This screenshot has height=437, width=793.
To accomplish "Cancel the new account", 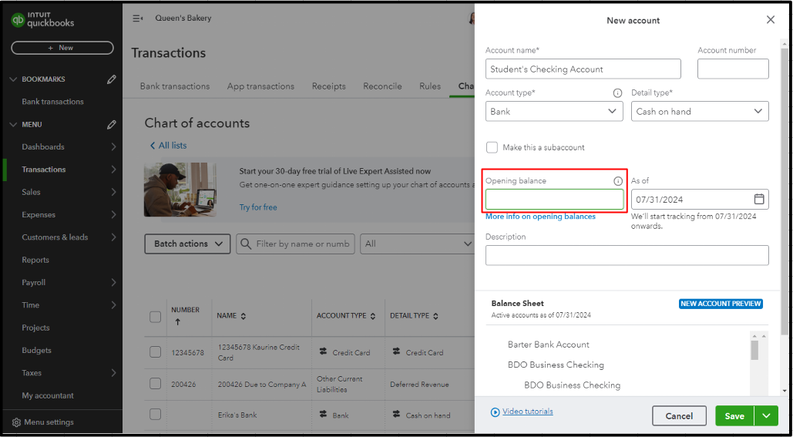I will (x=679, y=415).
